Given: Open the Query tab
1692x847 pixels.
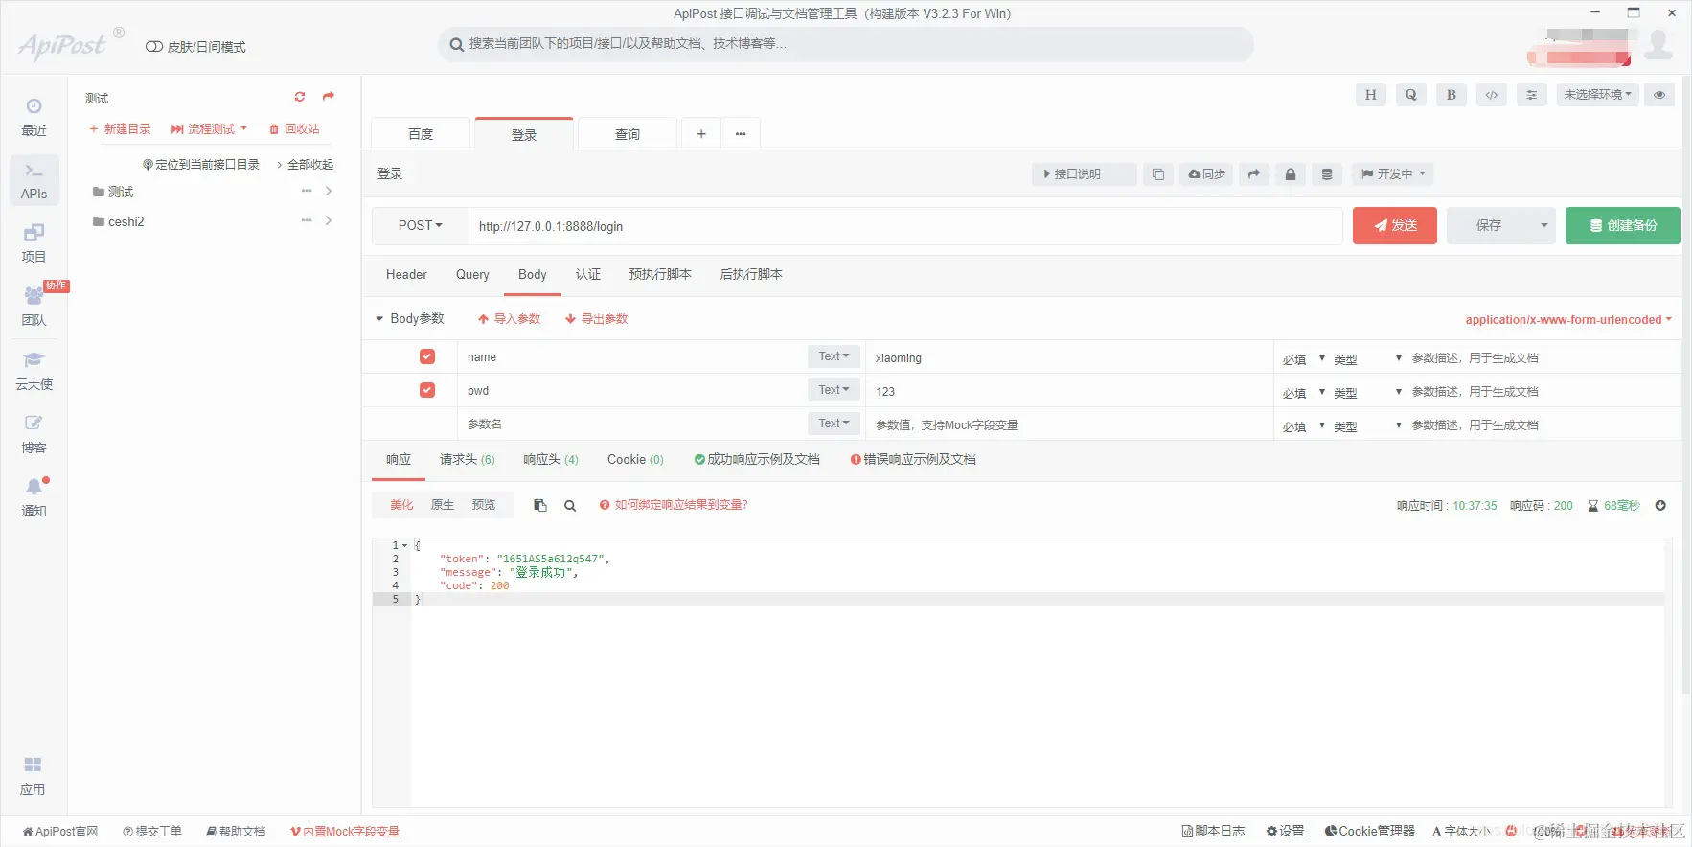Looking at the screenshot, I should pyautogui.click(x=472, y=275).
